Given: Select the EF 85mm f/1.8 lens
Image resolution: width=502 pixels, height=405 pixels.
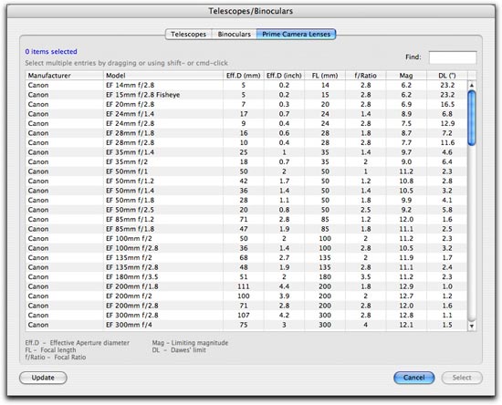Looking at the screenshot, I should 246,229.
